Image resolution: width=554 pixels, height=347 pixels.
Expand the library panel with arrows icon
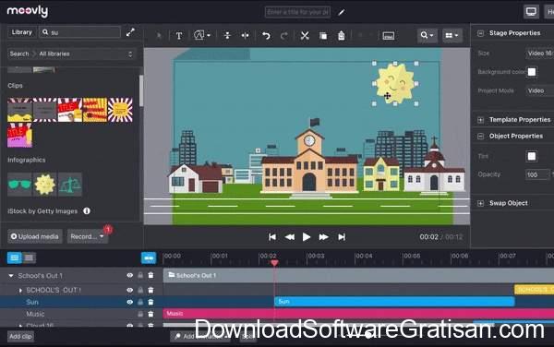point(130,32)
